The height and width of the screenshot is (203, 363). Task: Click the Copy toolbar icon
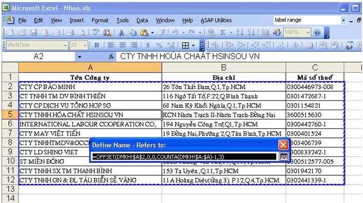tap(132, 33)
